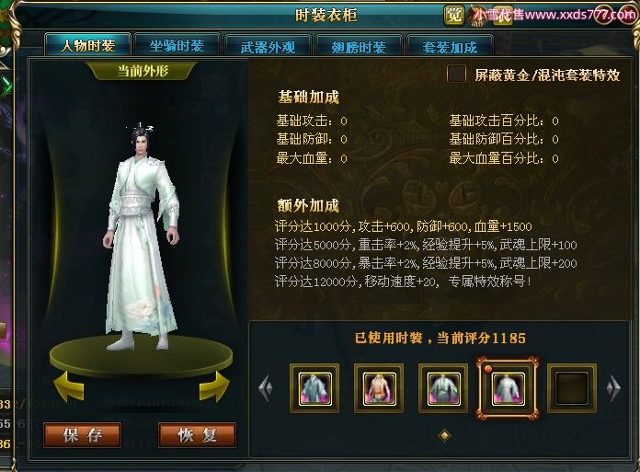Click the diamond page indicator below costumes
Image resolution: width=640 pixels, height=472 pixels.
tap(444, 435)
